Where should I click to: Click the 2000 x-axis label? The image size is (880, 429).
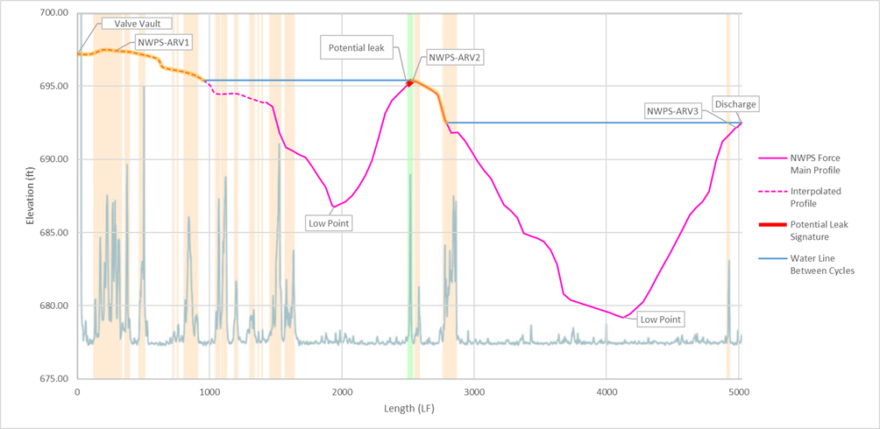(342, 392)
